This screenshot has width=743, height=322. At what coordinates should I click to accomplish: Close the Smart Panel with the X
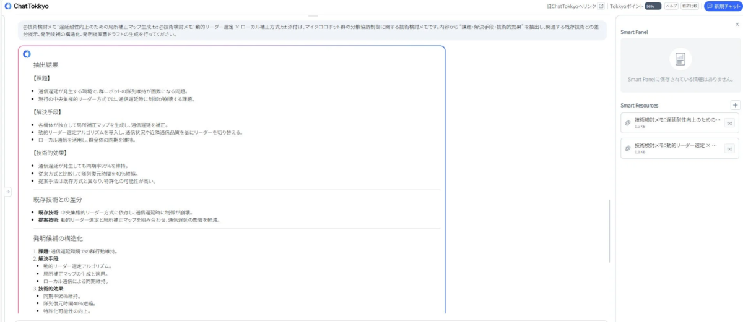pos(737,24)
